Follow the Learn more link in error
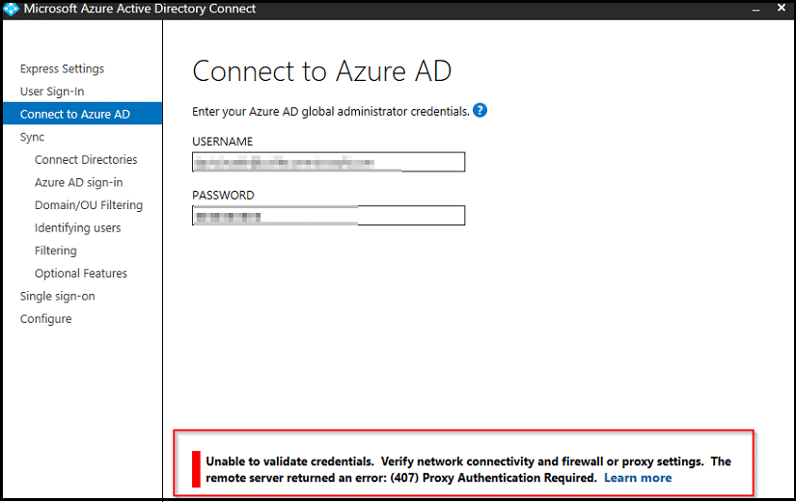 638,478
